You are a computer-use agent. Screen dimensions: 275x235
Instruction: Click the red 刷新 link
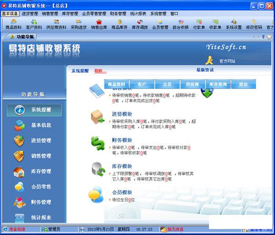tap(100, 71)
